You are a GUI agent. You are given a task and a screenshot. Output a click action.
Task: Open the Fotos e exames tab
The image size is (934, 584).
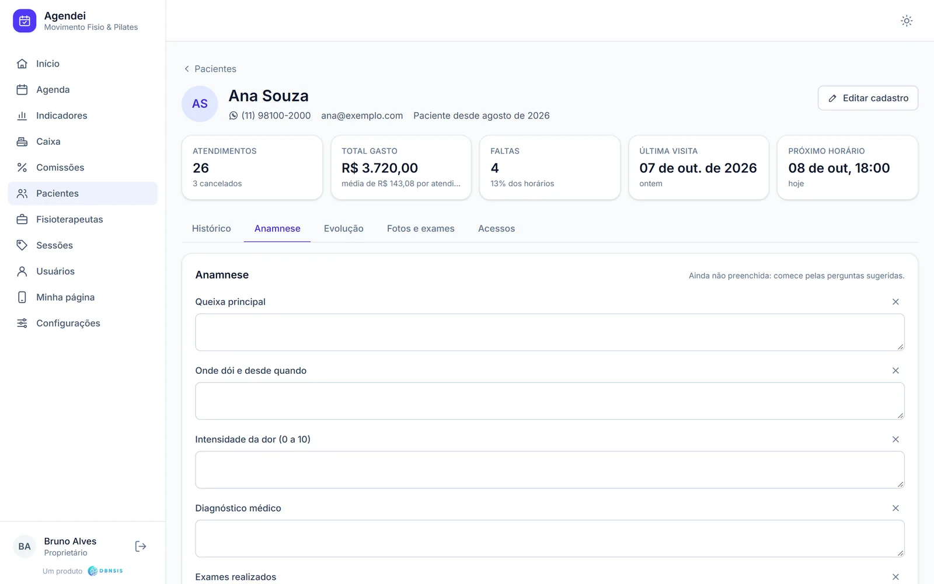(x=421, y=229)
